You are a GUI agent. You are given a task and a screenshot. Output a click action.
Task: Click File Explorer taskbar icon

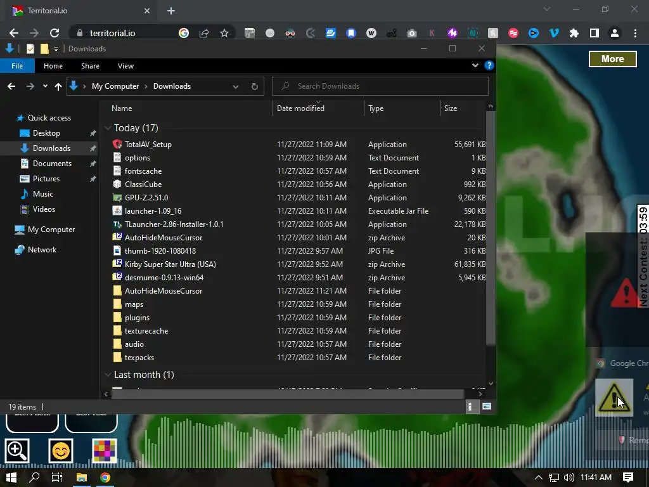pyautogui.click(x=82, y=477)
